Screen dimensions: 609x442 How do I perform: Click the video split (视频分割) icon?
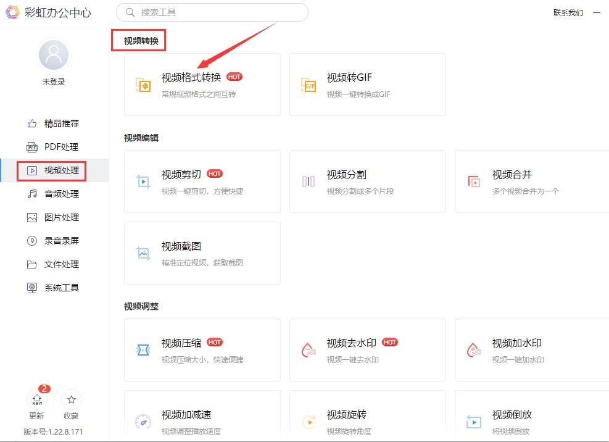(x=309, y=182)
